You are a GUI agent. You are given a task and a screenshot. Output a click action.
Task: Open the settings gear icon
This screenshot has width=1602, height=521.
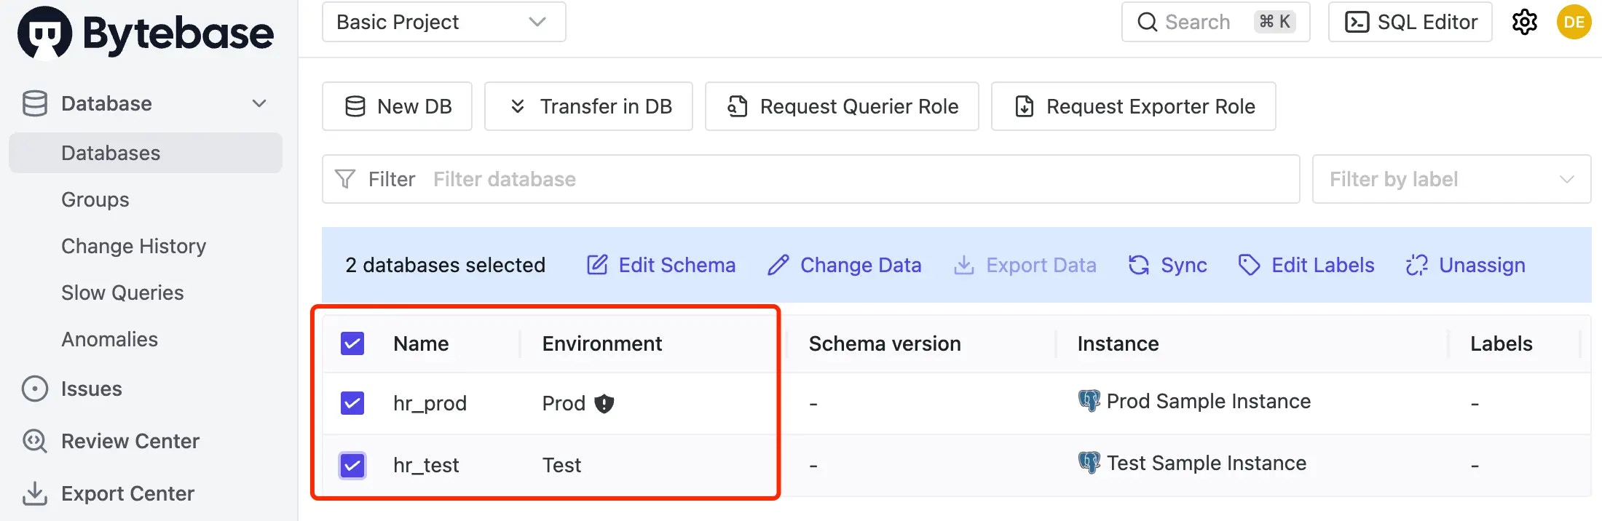click(1524, 22)
